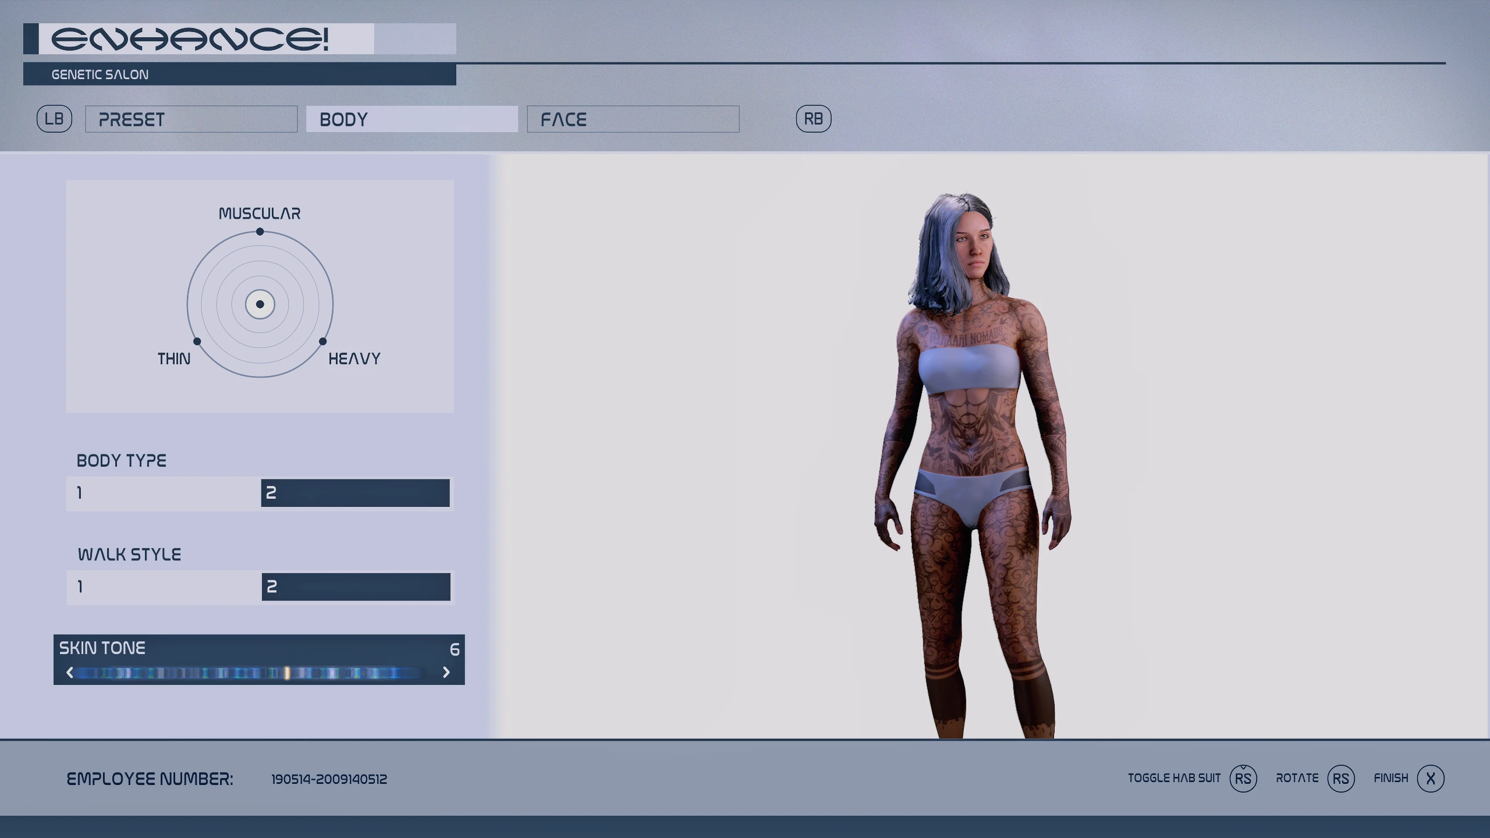This screenshot has width=1490, height=838.
Task: Click the Finish X button icon
Action: (x=1430, y=779)
